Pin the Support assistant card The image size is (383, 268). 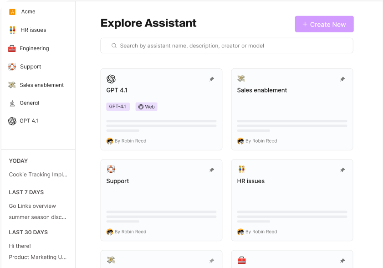point(212,170)
